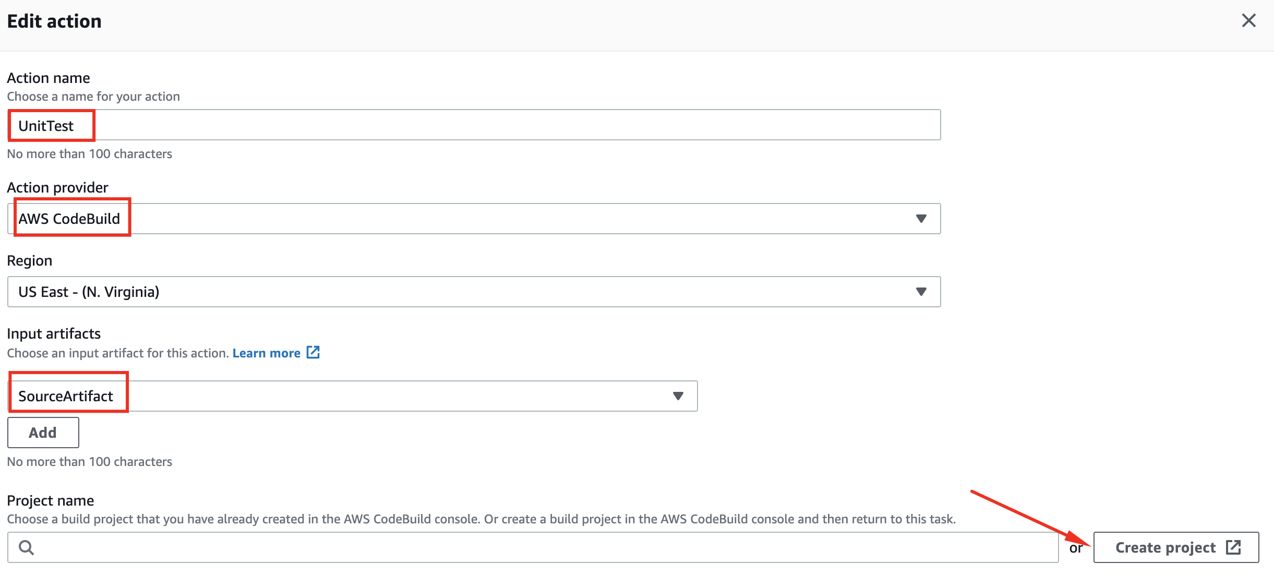Click the Create project button
This screenshot has height=575, width=1274.
[x=1176, y=547]
